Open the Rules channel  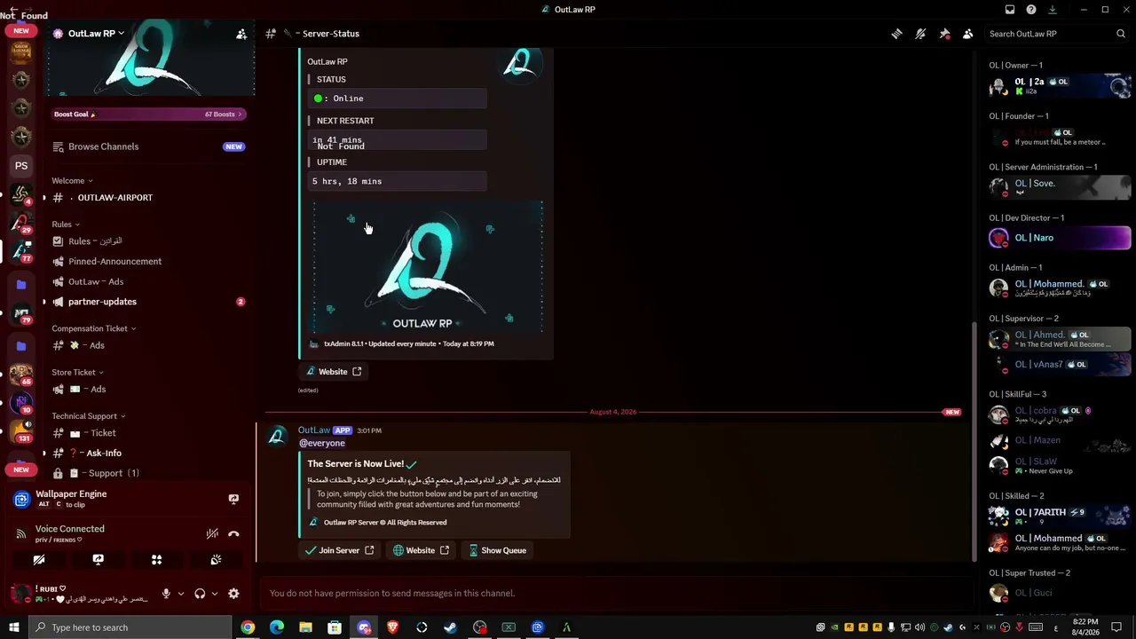tap(147, 241)
